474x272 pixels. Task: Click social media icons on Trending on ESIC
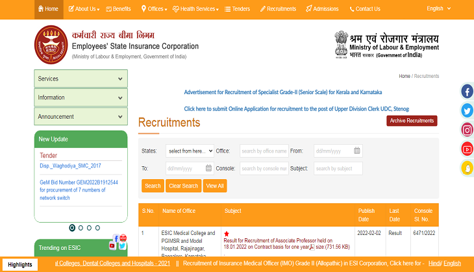click(x=118, y=241)
